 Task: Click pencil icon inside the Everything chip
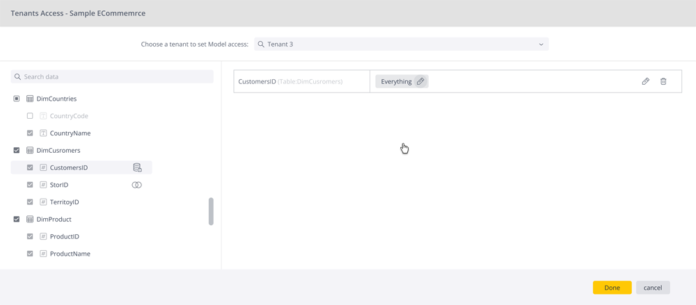pos(420,81)
